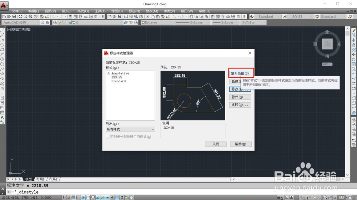Image resolution: width=357 pixels, height=200 pixels.
Task: Open the 修改(M) menu
Action: [152, 11]
